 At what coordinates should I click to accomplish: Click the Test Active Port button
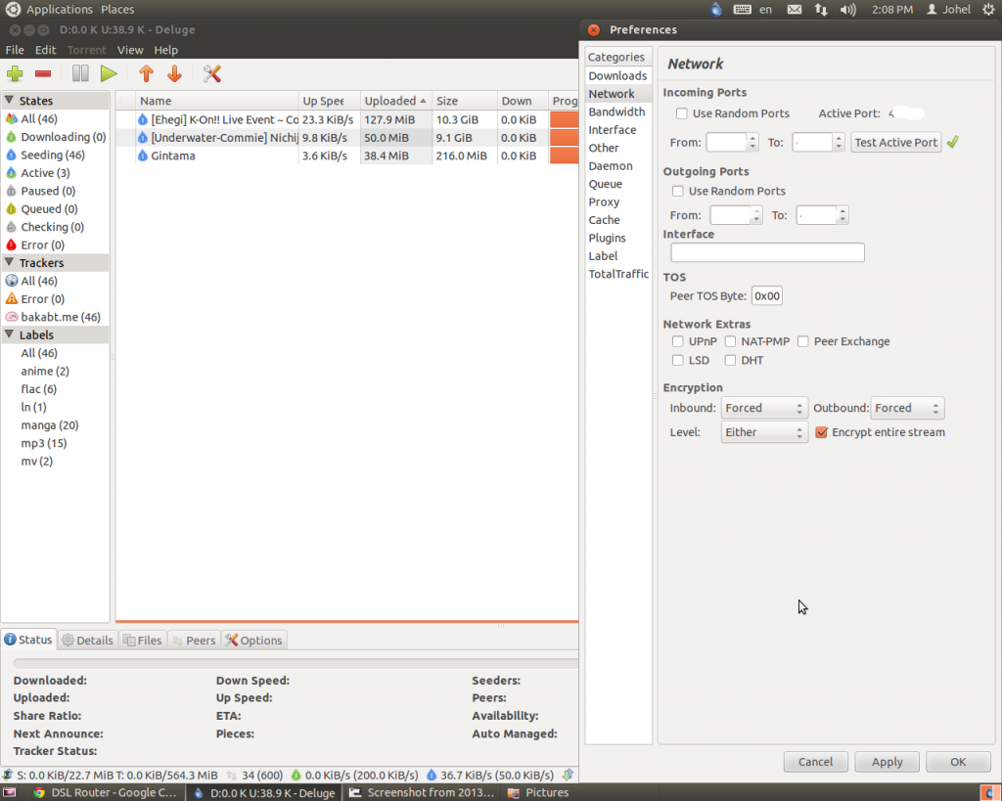(895, 143)
